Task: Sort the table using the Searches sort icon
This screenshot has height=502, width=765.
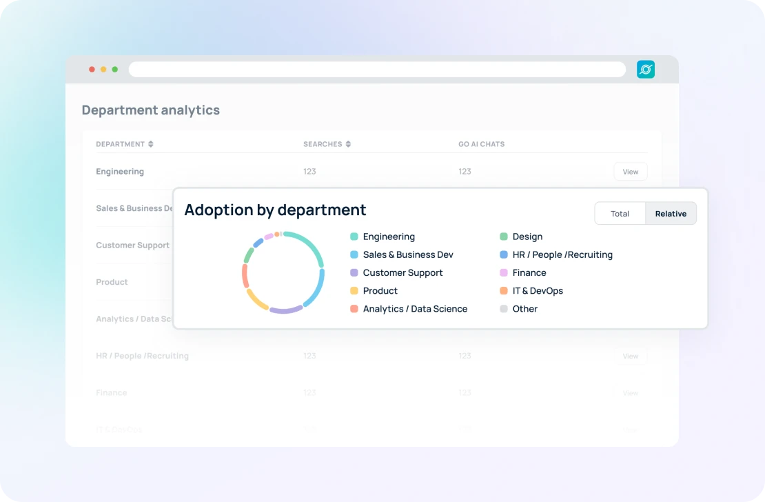Action: coord(347,144)
